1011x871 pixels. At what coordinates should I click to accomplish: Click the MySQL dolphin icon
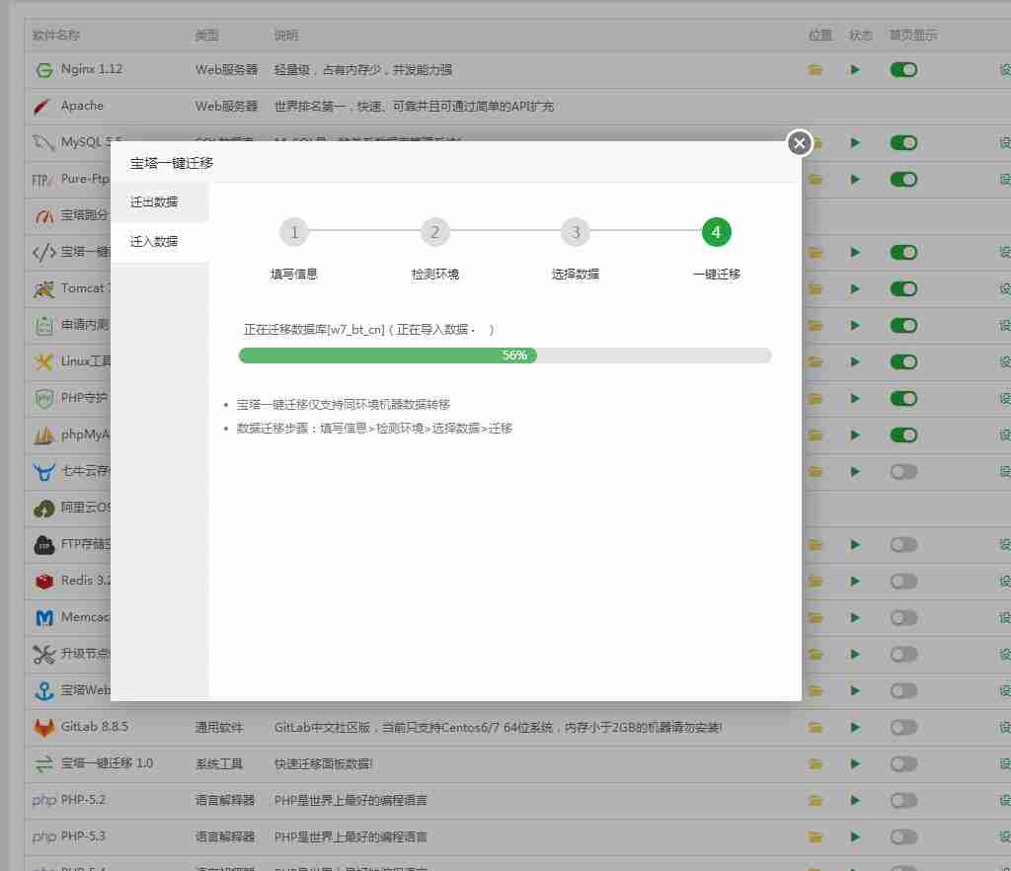pyautogui.click(x=43, y=142)
